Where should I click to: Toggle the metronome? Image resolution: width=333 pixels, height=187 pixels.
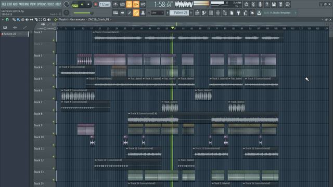(116, 4)
